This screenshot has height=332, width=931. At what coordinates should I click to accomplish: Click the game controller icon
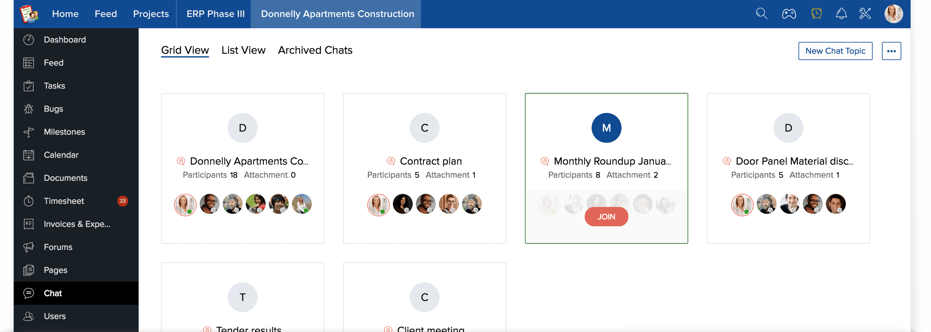(x=789, y=14)
